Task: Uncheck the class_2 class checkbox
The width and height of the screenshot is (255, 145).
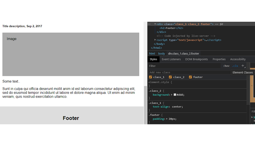Action: click(x=170, y=77)
